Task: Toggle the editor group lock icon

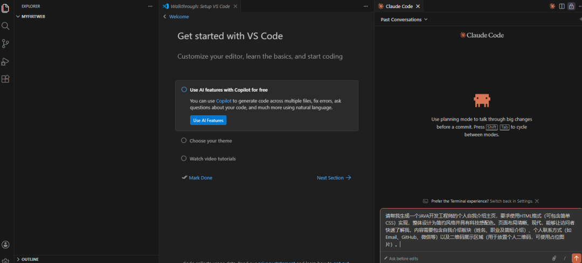Action: pyautogui.click(x=571, y=6)
